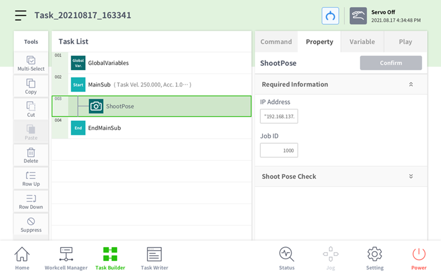Click the Job ID input field
Screen dimensions: 441x275
(279, 150)
